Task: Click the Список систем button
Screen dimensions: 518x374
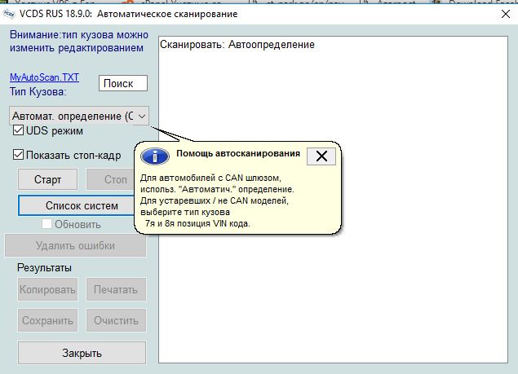Action: 77,205
